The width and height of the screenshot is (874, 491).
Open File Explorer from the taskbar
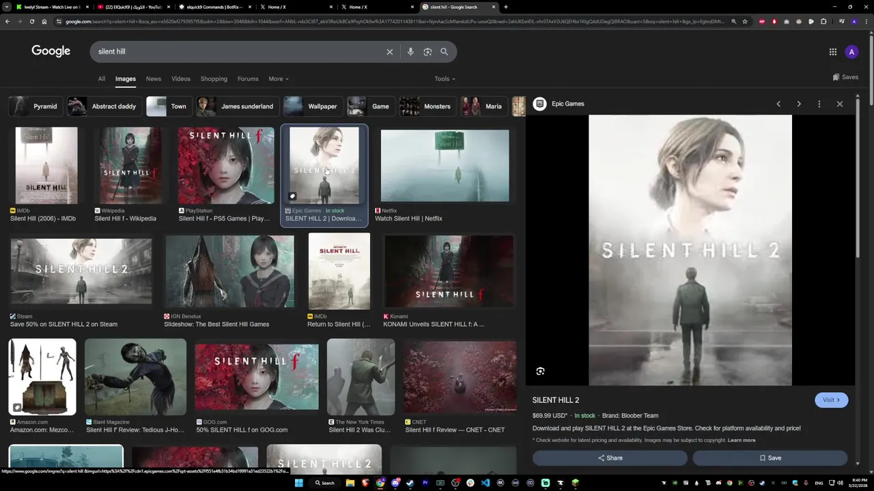[350, 483]
